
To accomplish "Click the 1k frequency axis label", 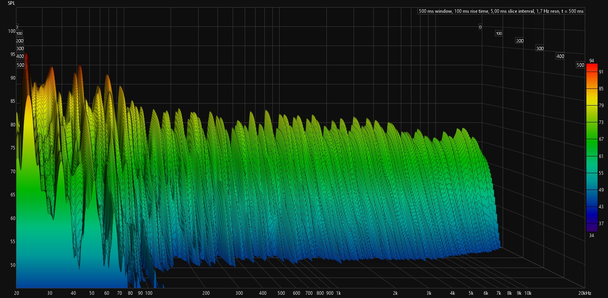I will pyautogui.click(x=338, y=293).
